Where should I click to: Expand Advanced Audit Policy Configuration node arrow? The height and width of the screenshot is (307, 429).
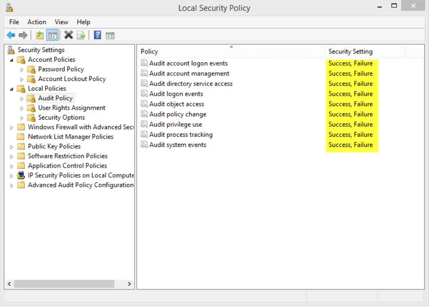(11, 185)
